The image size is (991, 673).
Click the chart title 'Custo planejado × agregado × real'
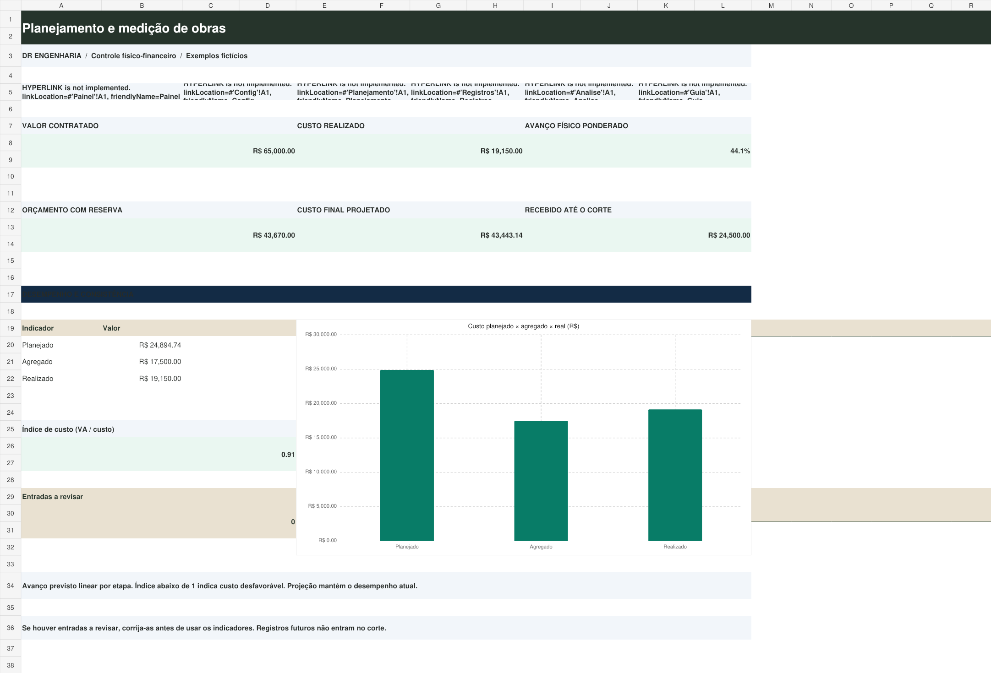pos(523,326)
